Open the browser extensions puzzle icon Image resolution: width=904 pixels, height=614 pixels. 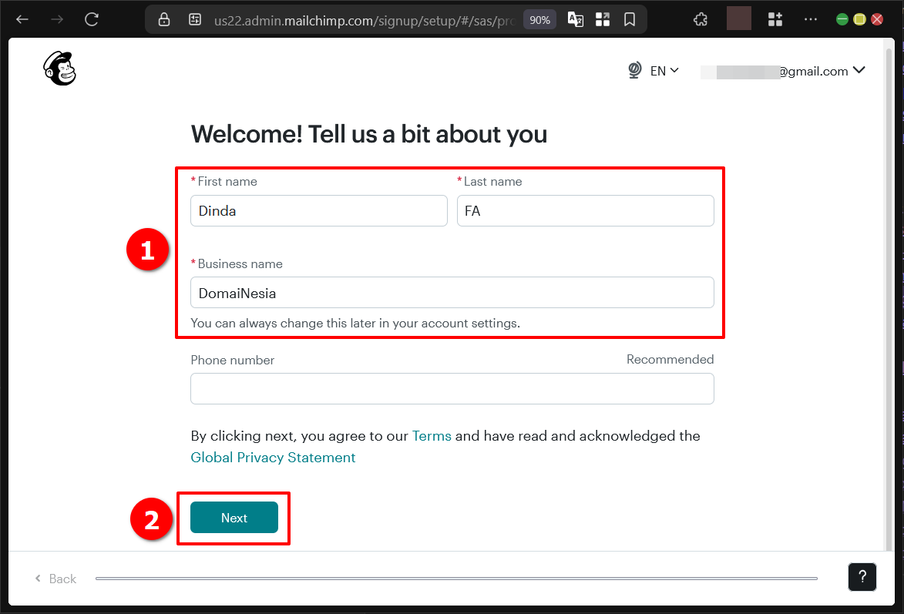point(701,18)
